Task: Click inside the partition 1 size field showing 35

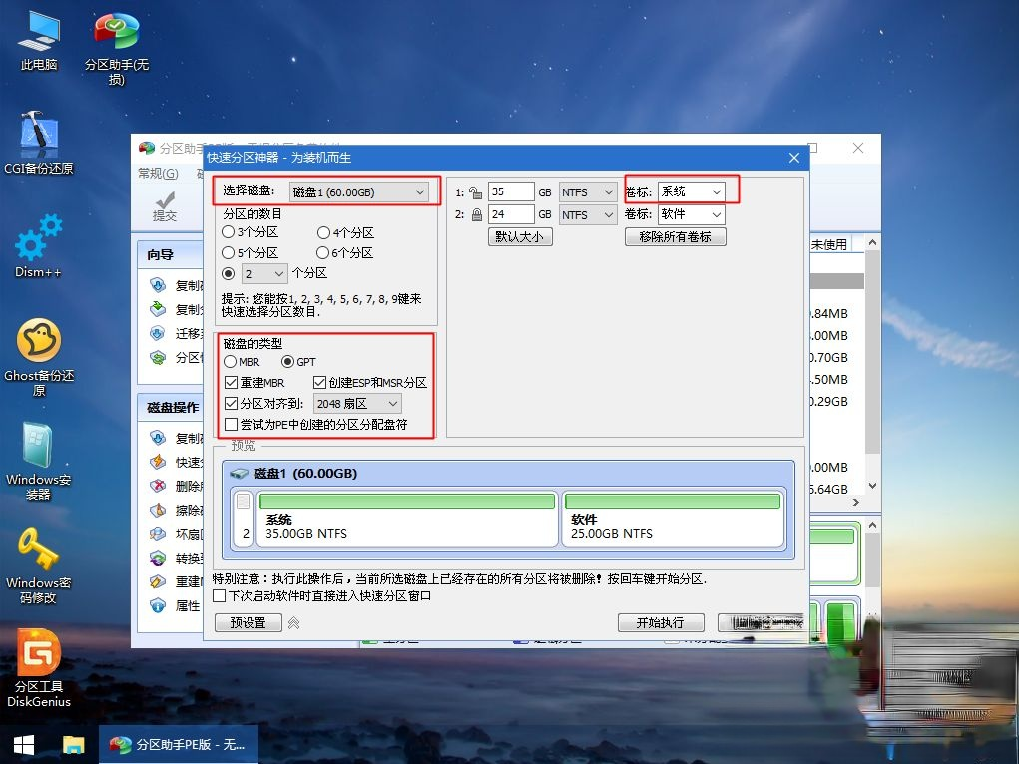Action: 512,191
